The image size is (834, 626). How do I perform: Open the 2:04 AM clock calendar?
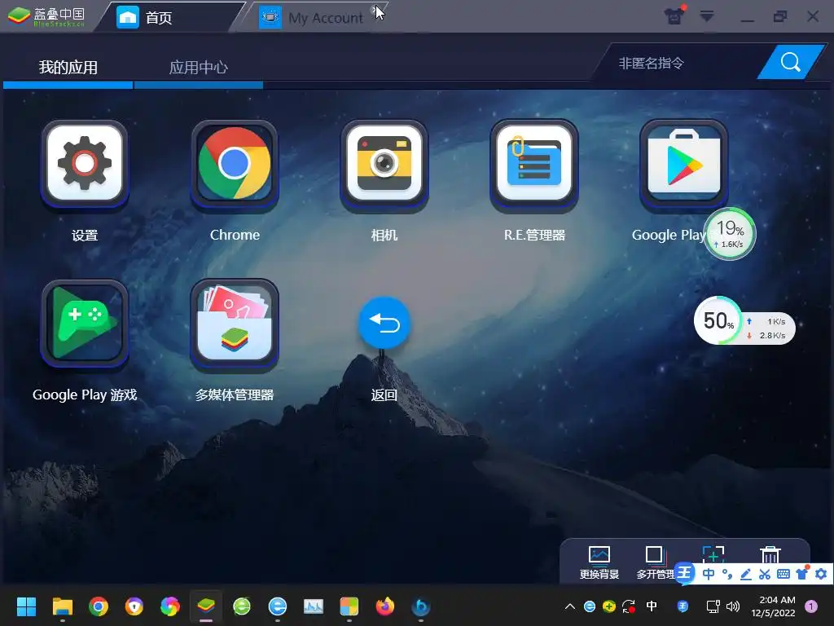click(774, 606)
